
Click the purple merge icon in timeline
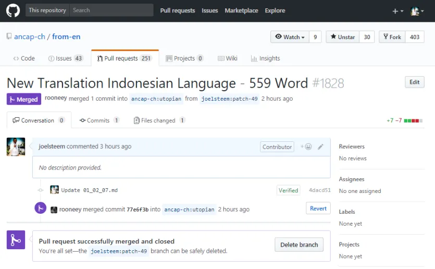pyautogui.click(x=41, y=208)
